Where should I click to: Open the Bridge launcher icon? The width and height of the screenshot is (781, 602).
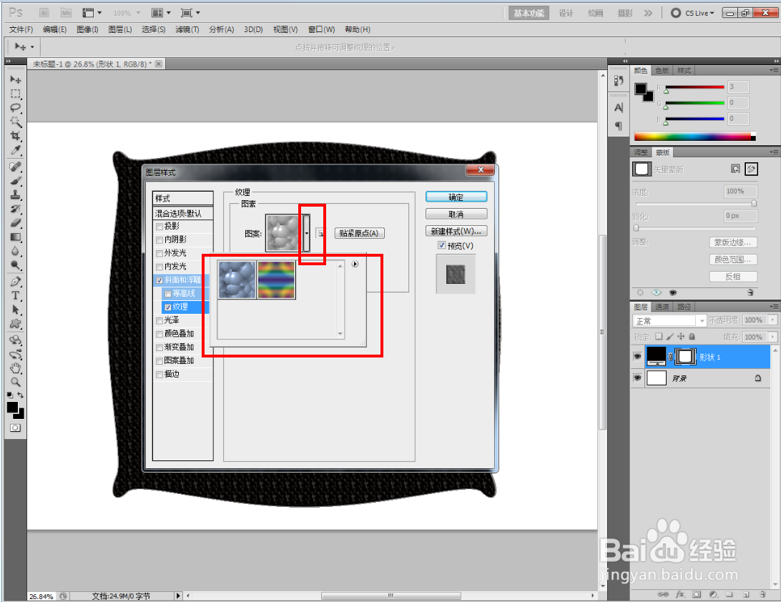[44, 13]
